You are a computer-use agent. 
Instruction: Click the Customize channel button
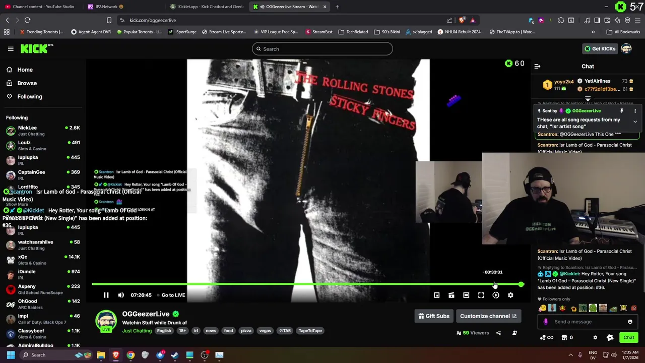(488, 316)
